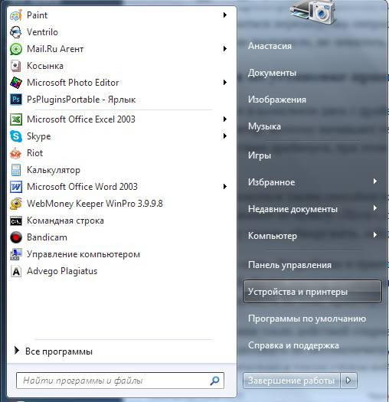This screenshot has width=389, height=402.
Task: Click the Командная строка console icon
Action: point(16,221)
